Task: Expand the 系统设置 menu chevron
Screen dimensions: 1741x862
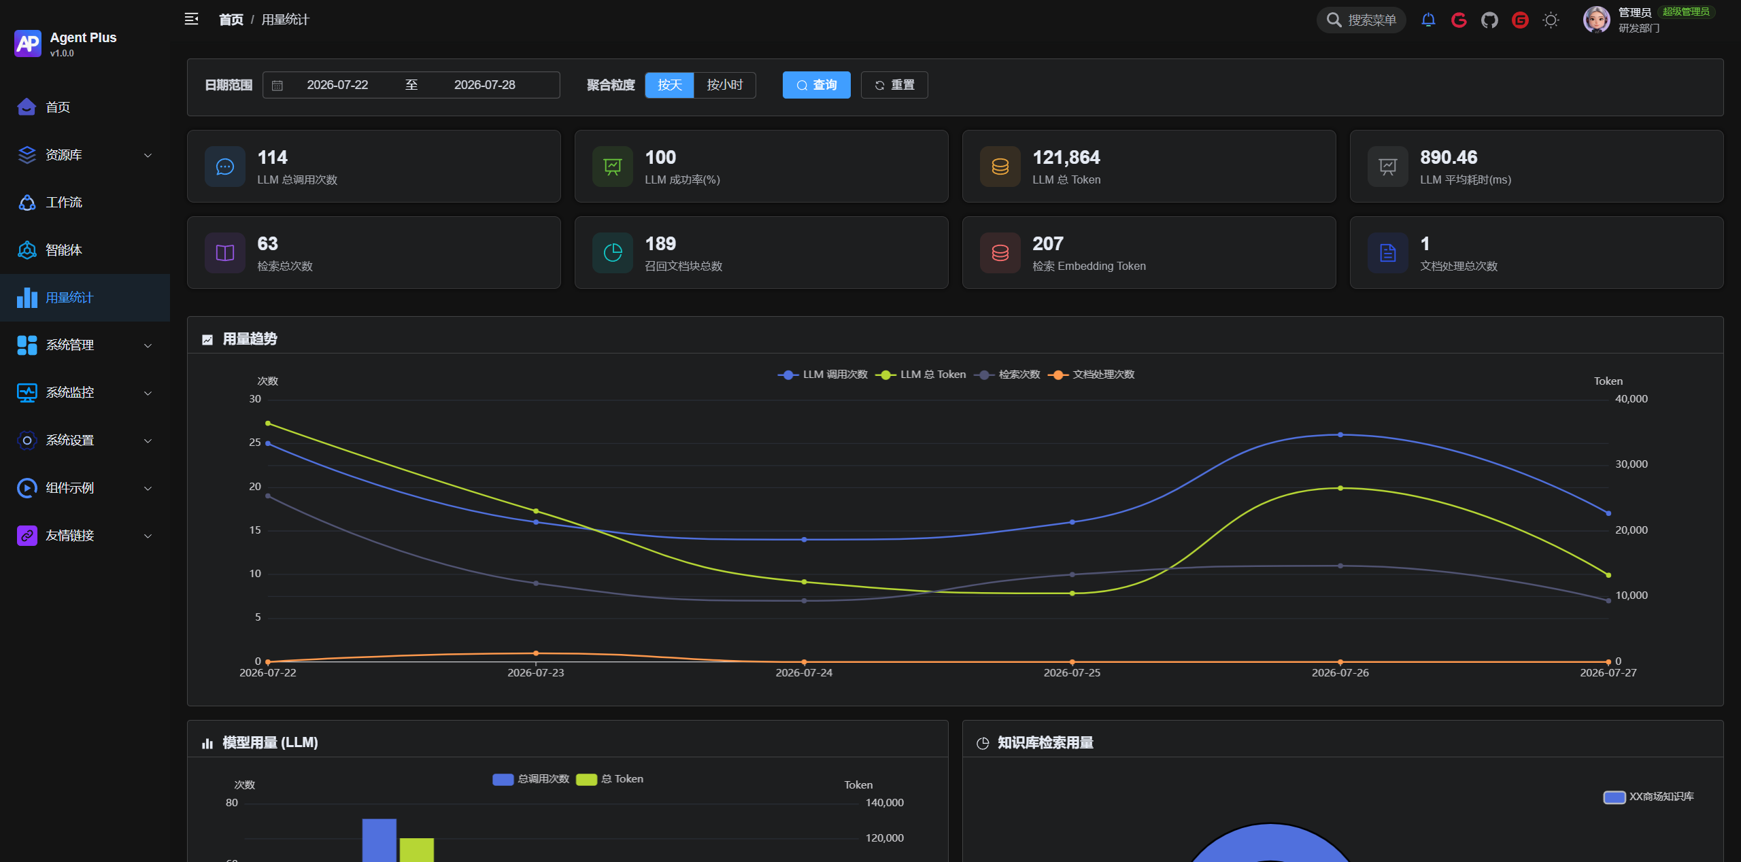Action: coord(148,441)
